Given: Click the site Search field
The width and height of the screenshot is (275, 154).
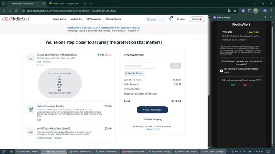Looking at the screenshot, I should (155, 19).
